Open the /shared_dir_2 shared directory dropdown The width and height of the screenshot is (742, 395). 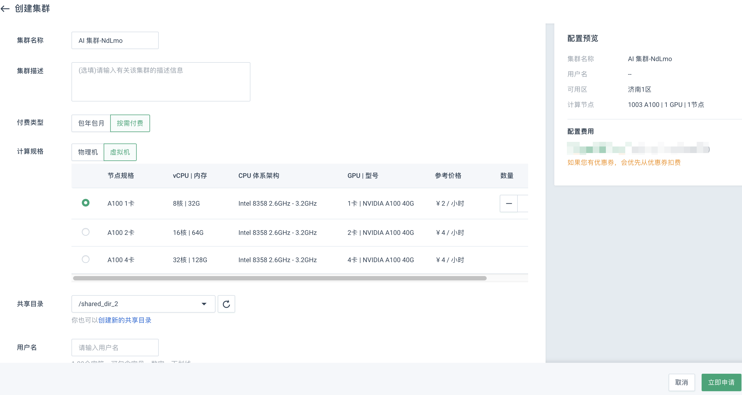pyautogui.click(x=143, y=304)
